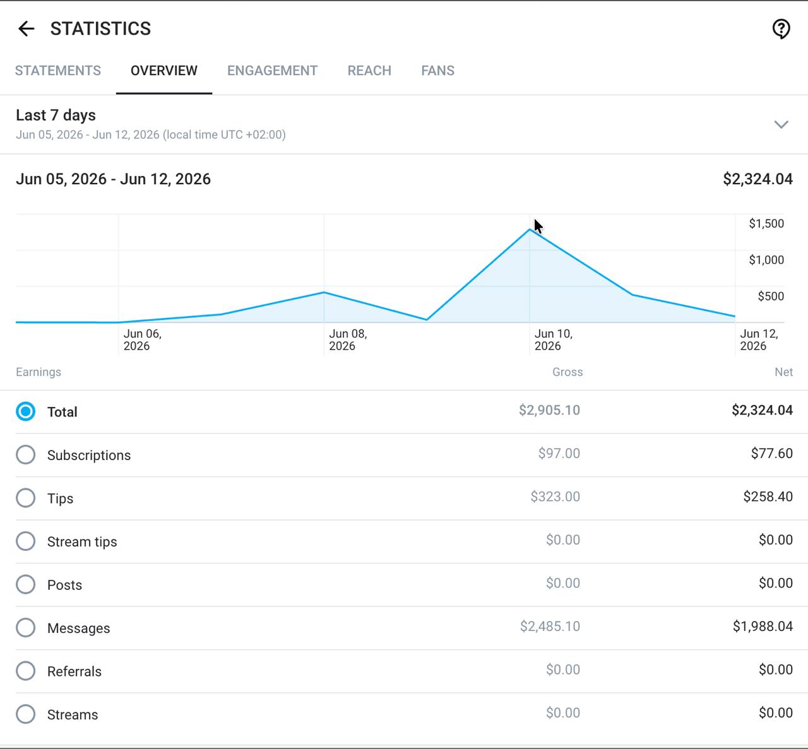Screen dimensions: 808x749
Task: Click the Gross column header
Action: pyautogui.click(x=567, y=372)
